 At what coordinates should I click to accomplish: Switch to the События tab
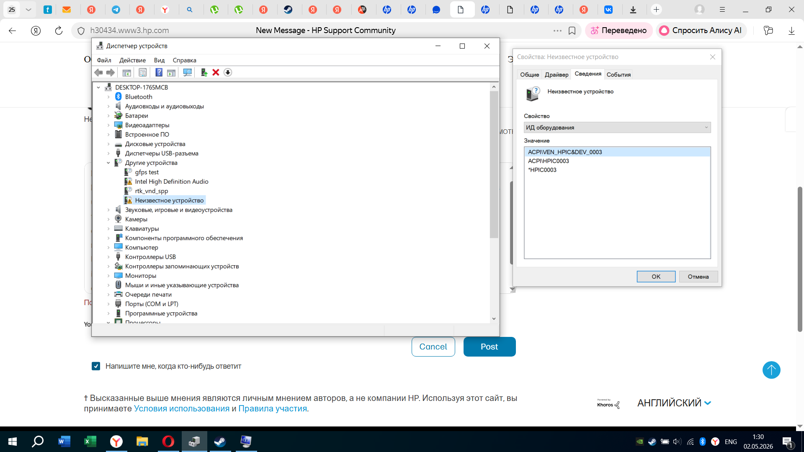[618, 74]
